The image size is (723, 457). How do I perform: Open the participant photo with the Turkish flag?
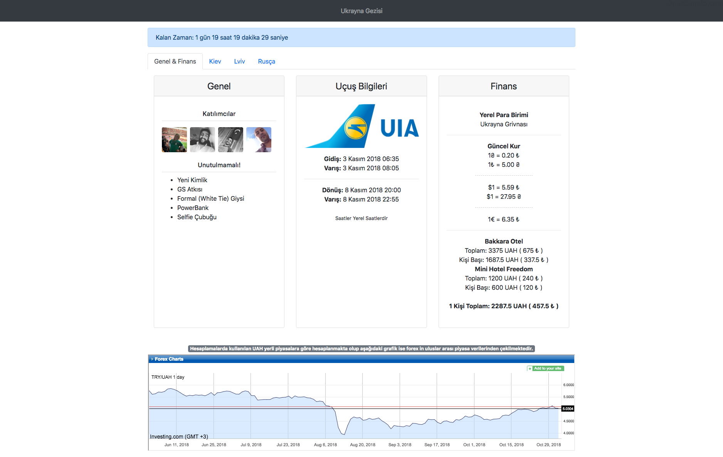click(230, 140)
